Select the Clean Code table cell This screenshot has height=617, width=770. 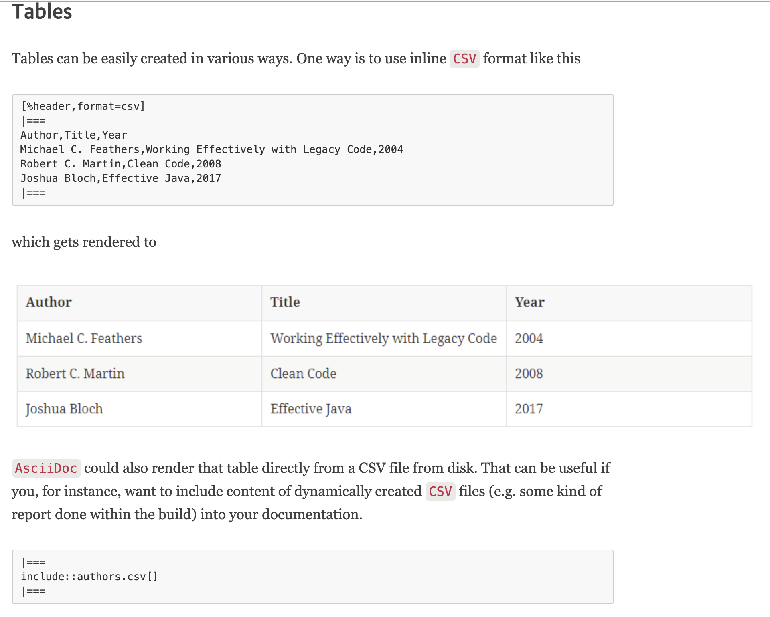303,374
